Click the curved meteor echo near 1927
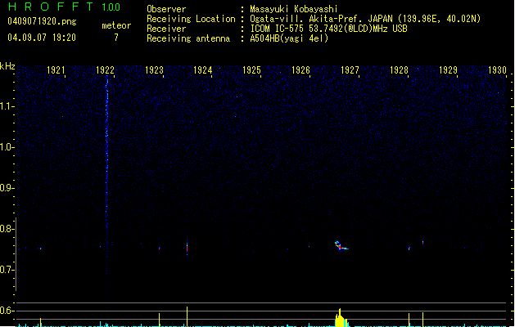The height and width of the screenshot is (327, 515). (x=341, y=245)
